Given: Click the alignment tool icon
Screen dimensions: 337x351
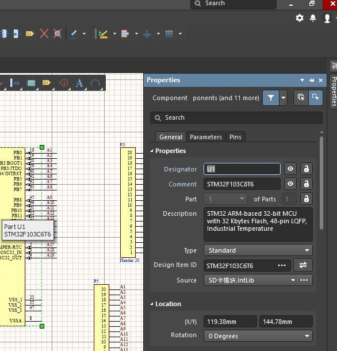Looking at the screenshot, I should [x=125, y=34].
